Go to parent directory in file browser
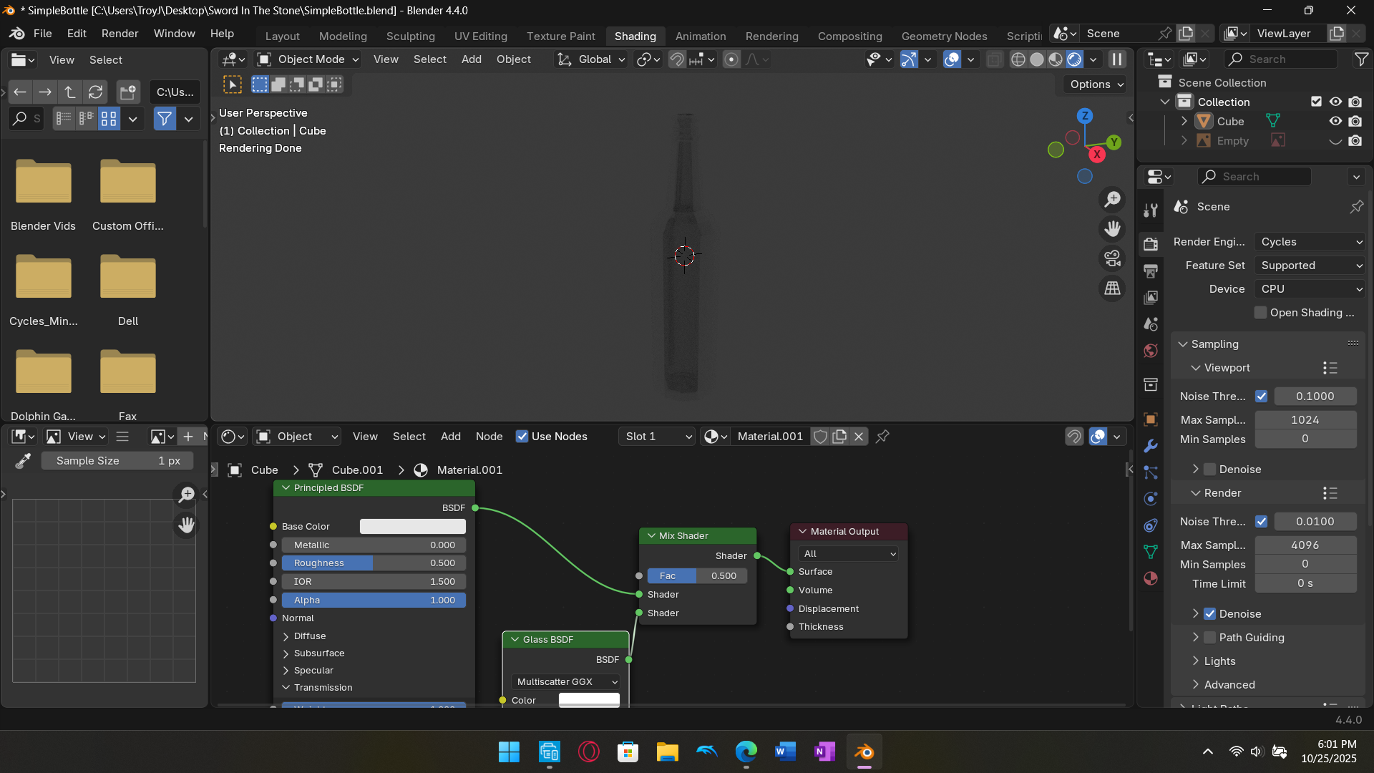The height and width of the screenshot is (773, 1374). tap(70, 92)
